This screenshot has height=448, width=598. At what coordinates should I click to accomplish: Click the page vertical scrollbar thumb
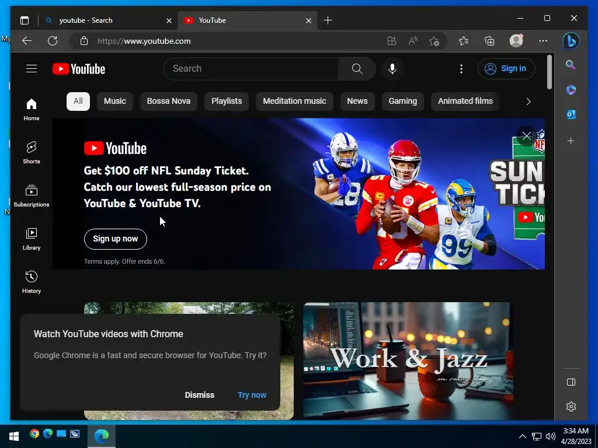(x=550, y=72)
